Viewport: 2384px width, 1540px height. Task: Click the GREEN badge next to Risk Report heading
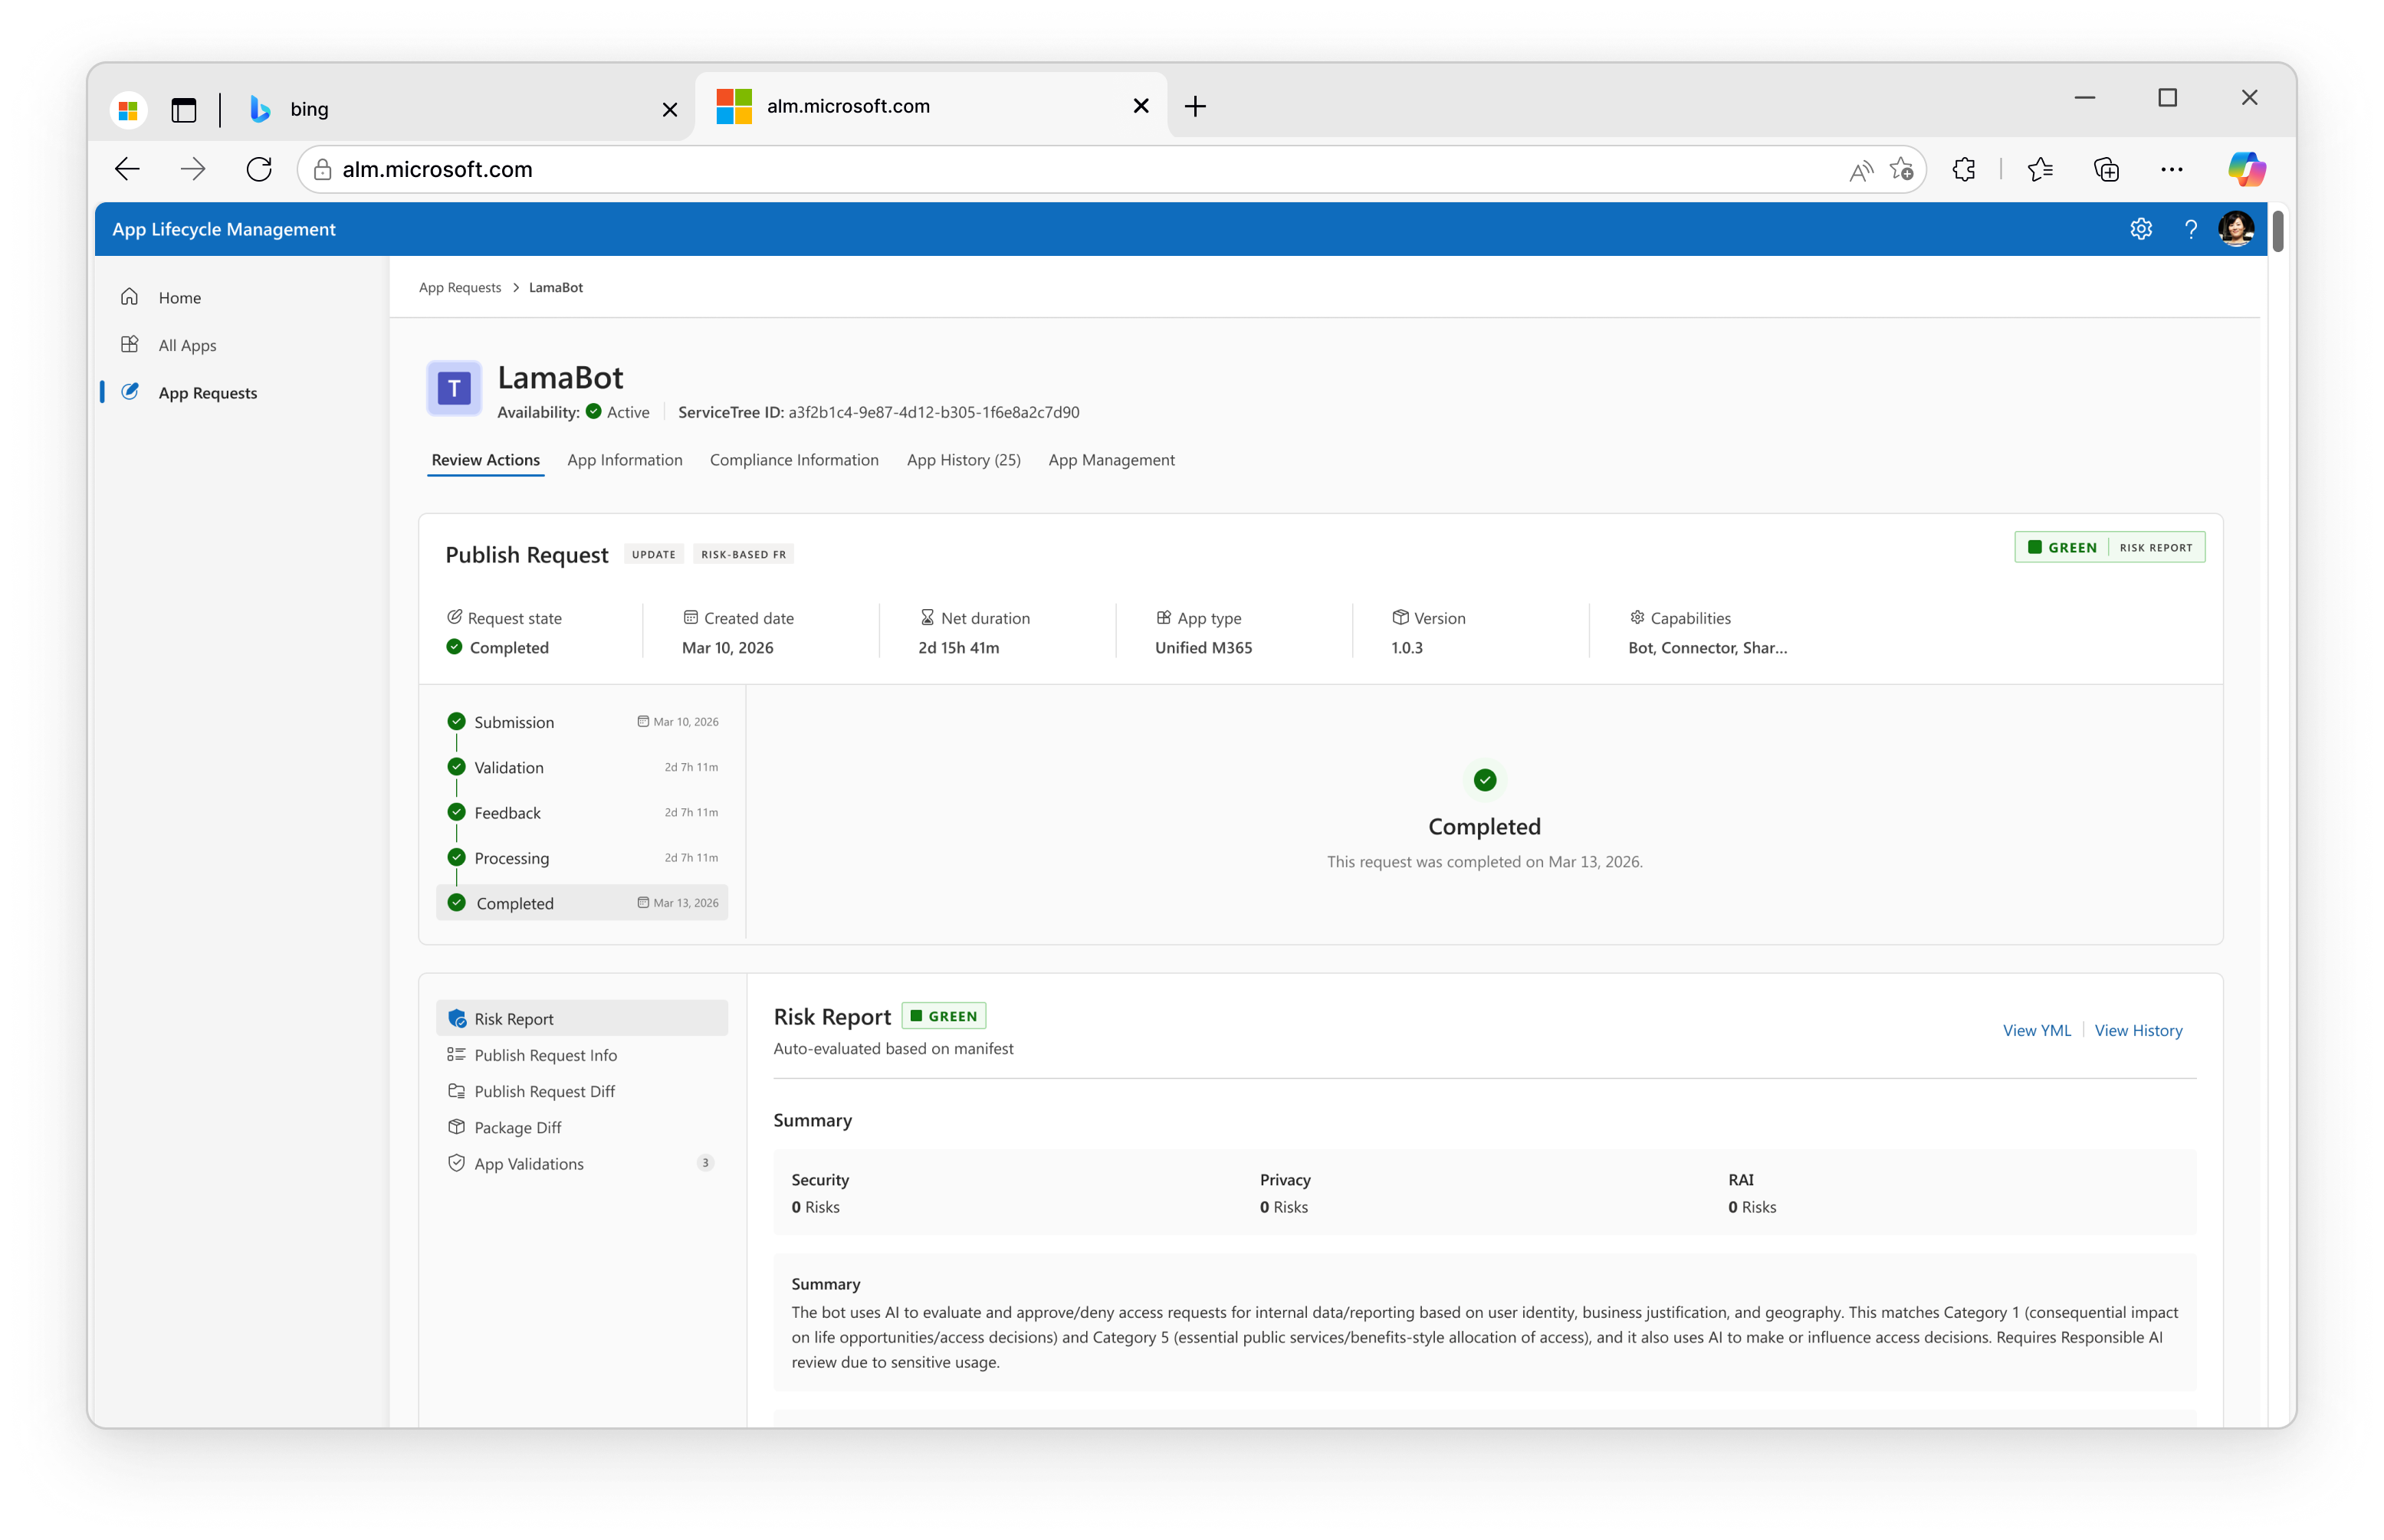[x=944, y=1016]
